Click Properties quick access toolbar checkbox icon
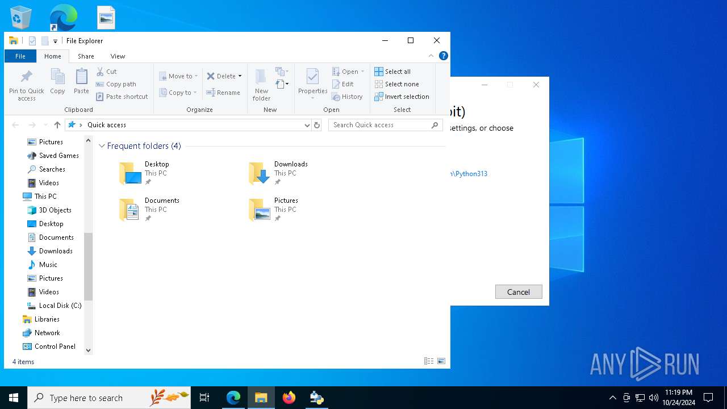Viewport: 727px width, 409px height. [x=32, y=41]
